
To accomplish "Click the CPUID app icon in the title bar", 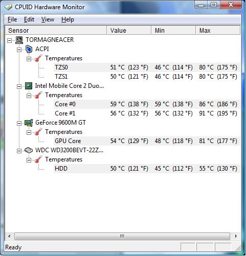I will pyautogui.click(x=9, y=7).
